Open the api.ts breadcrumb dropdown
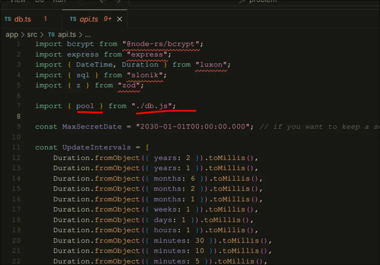The image size is (380, 265). point(67,34)
